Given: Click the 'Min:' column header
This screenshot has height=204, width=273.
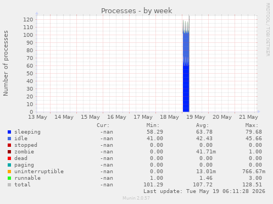Looking at the screenshot, I should coord(153,125).
